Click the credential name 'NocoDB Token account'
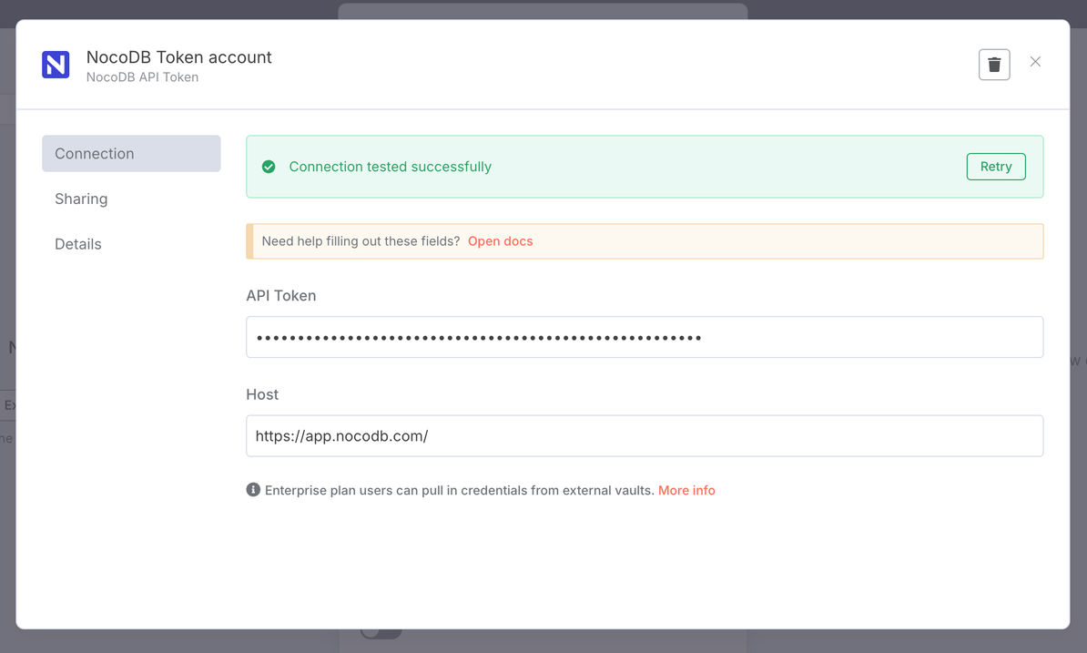Viewport: 1087px width, 653px height. 178,56
